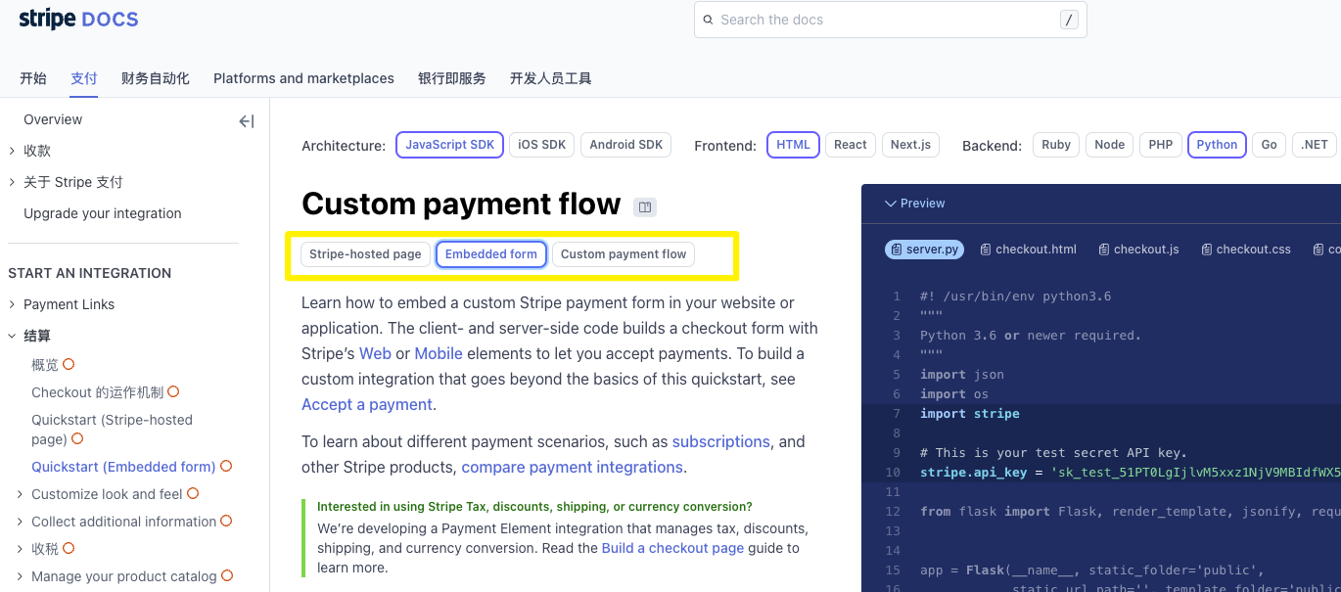Follow the Web elements link
The image size is (1341, 592).
[x=375, y=353]
